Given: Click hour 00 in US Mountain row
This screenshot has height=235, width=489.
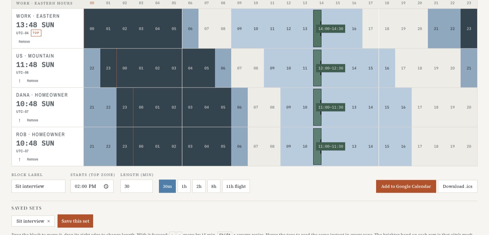Looking at the screenshot, I should [x=125, y=68].
